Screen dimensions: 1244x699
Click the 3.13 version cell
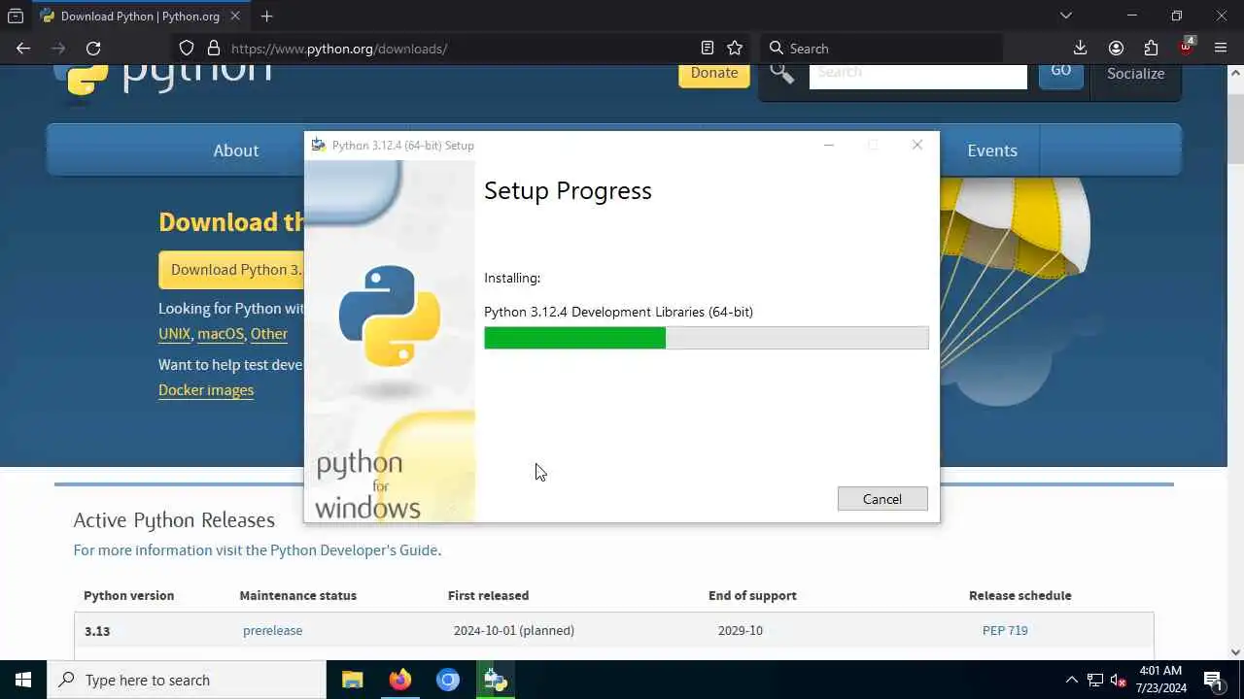pos(97,631)
